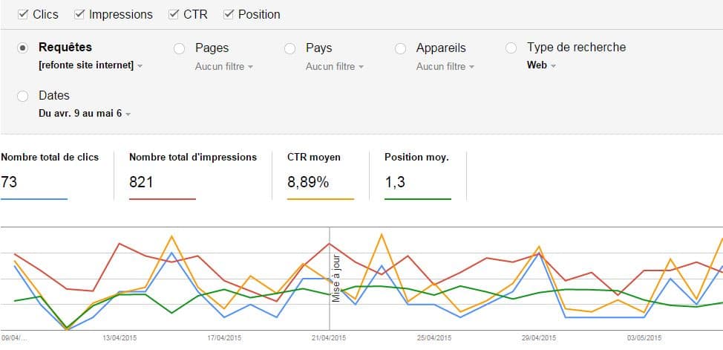Click the 17/04/2015 axis date label
The width and height of the screenshot is (723, 350).
tap(225, 338)
